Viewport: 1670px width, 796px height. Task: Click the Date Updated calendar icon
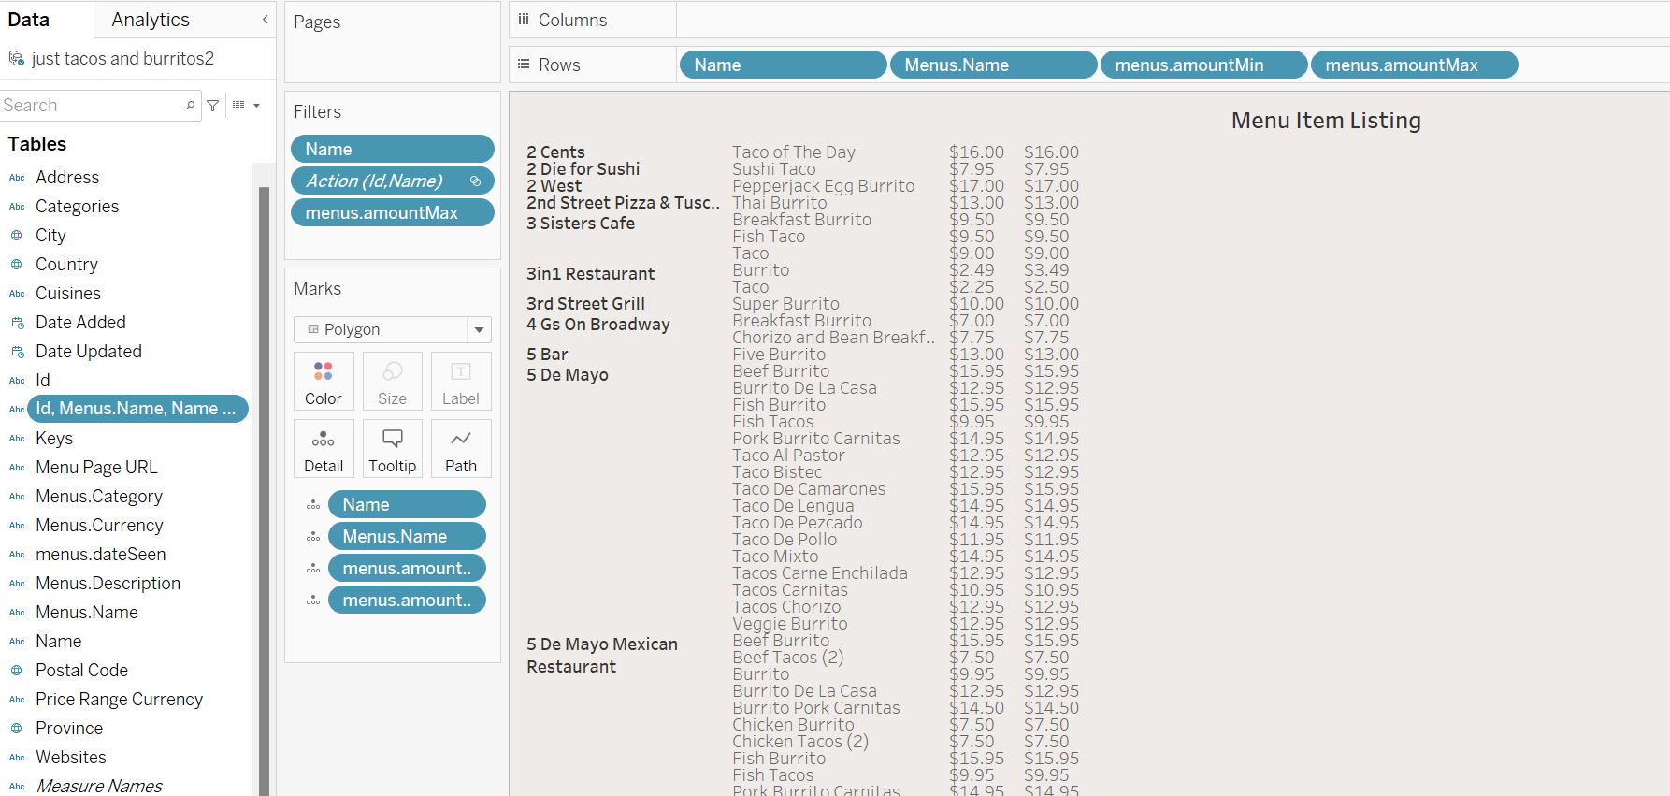point(17,352)
